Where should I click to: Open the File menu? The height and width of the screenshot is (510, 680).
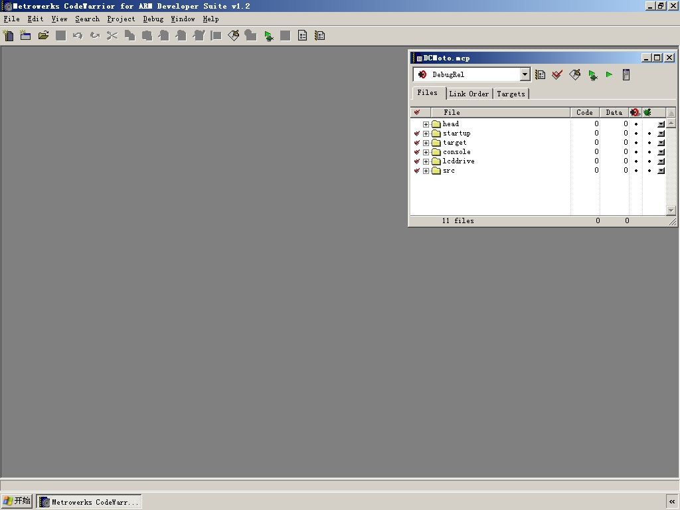pyautogui.click(x=12, y=19)
